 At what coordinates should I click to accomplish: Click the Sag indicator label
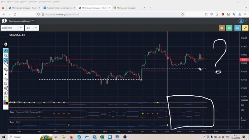(x=12, y=112)
